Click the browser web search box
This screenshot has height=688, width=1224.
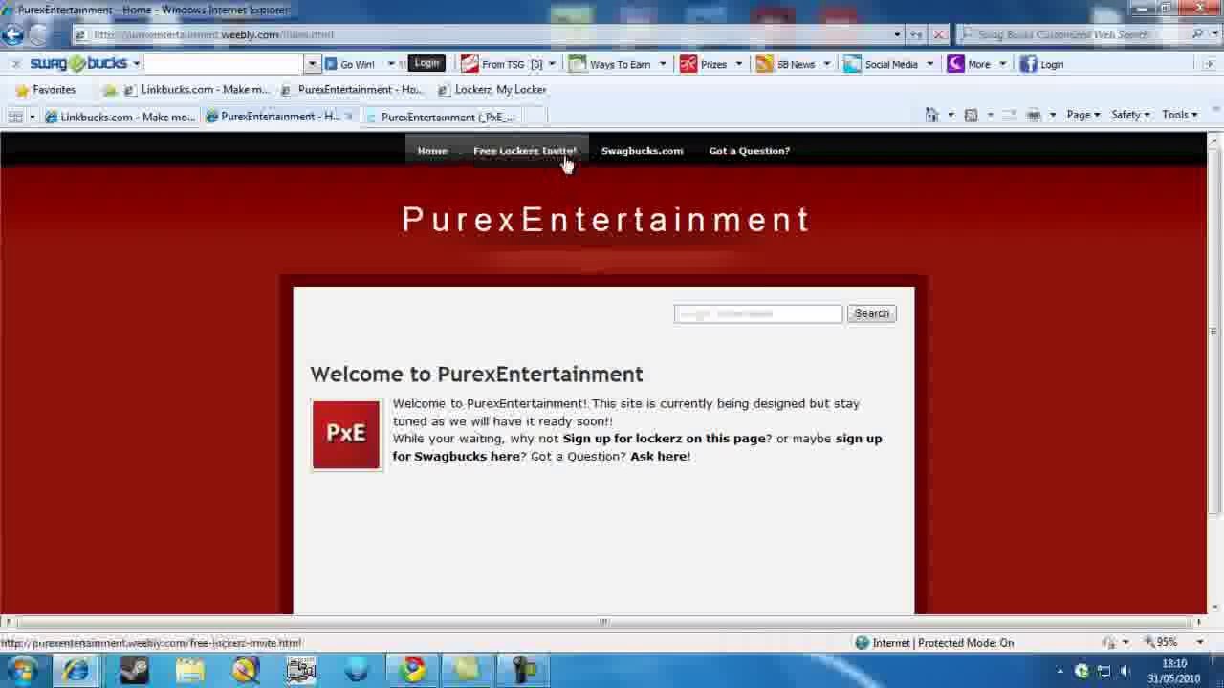(1073, 34)
